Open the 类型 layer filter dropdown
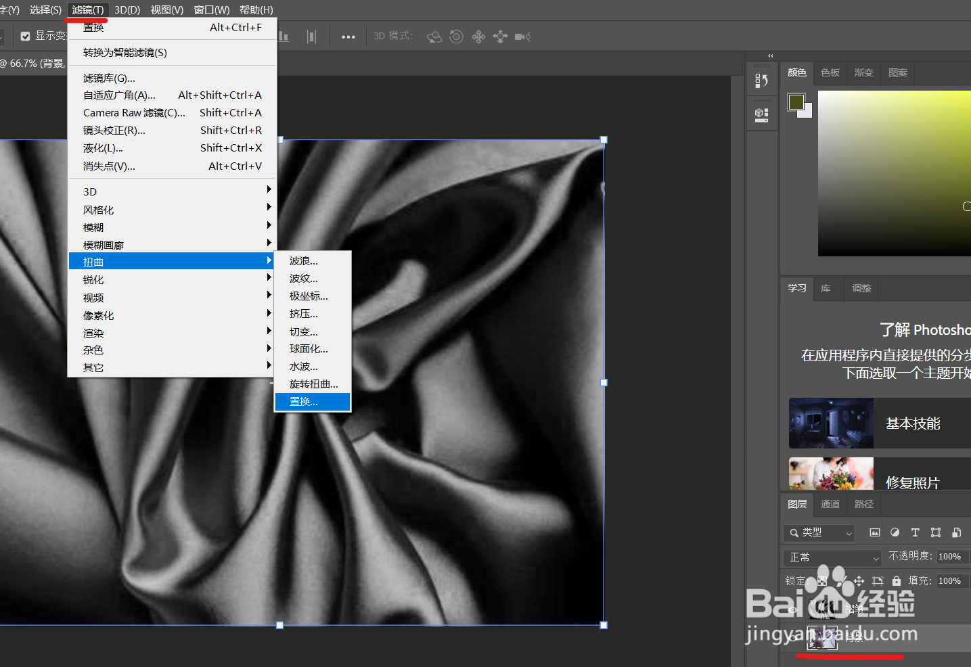 click(819, 533)
